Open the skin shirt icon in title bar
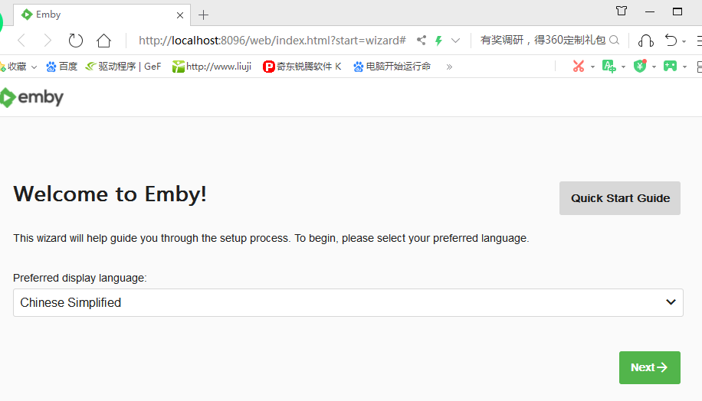 pos(622,11)
